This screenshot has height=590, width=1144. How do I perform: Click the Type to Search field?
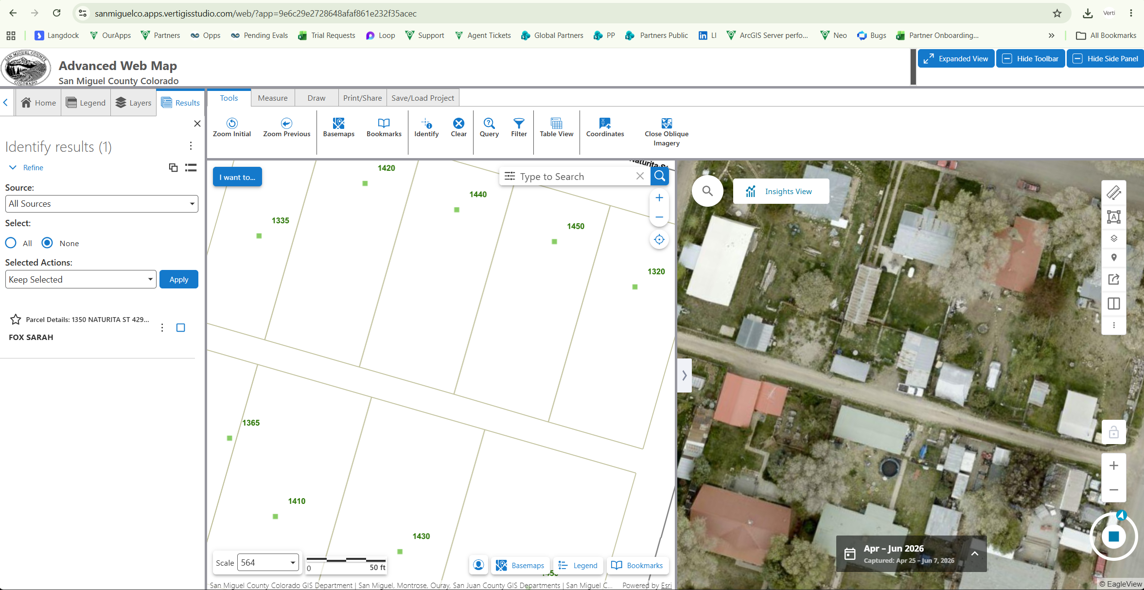pos(576,177)
